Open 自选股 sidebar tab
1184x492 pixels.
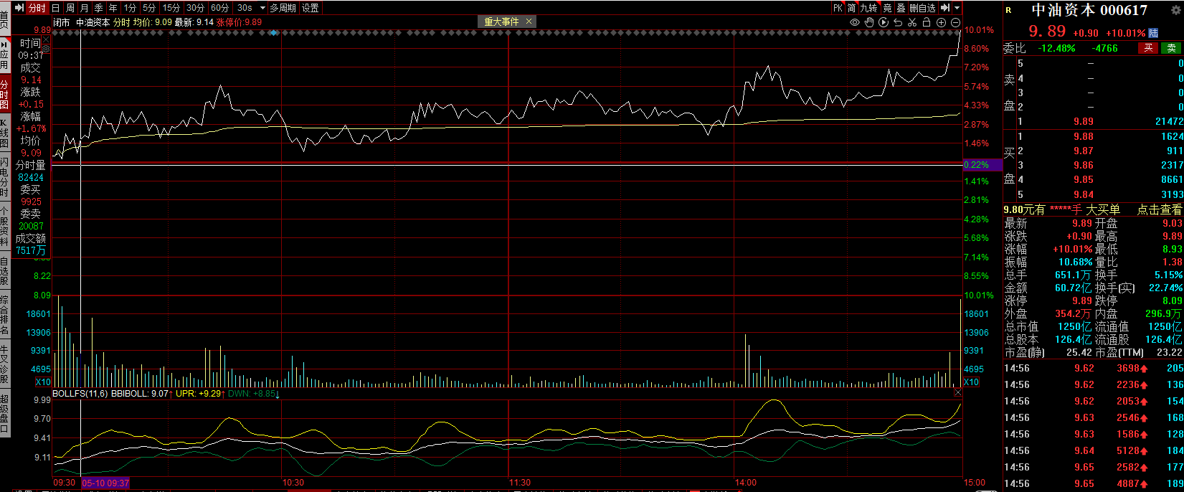4,270
